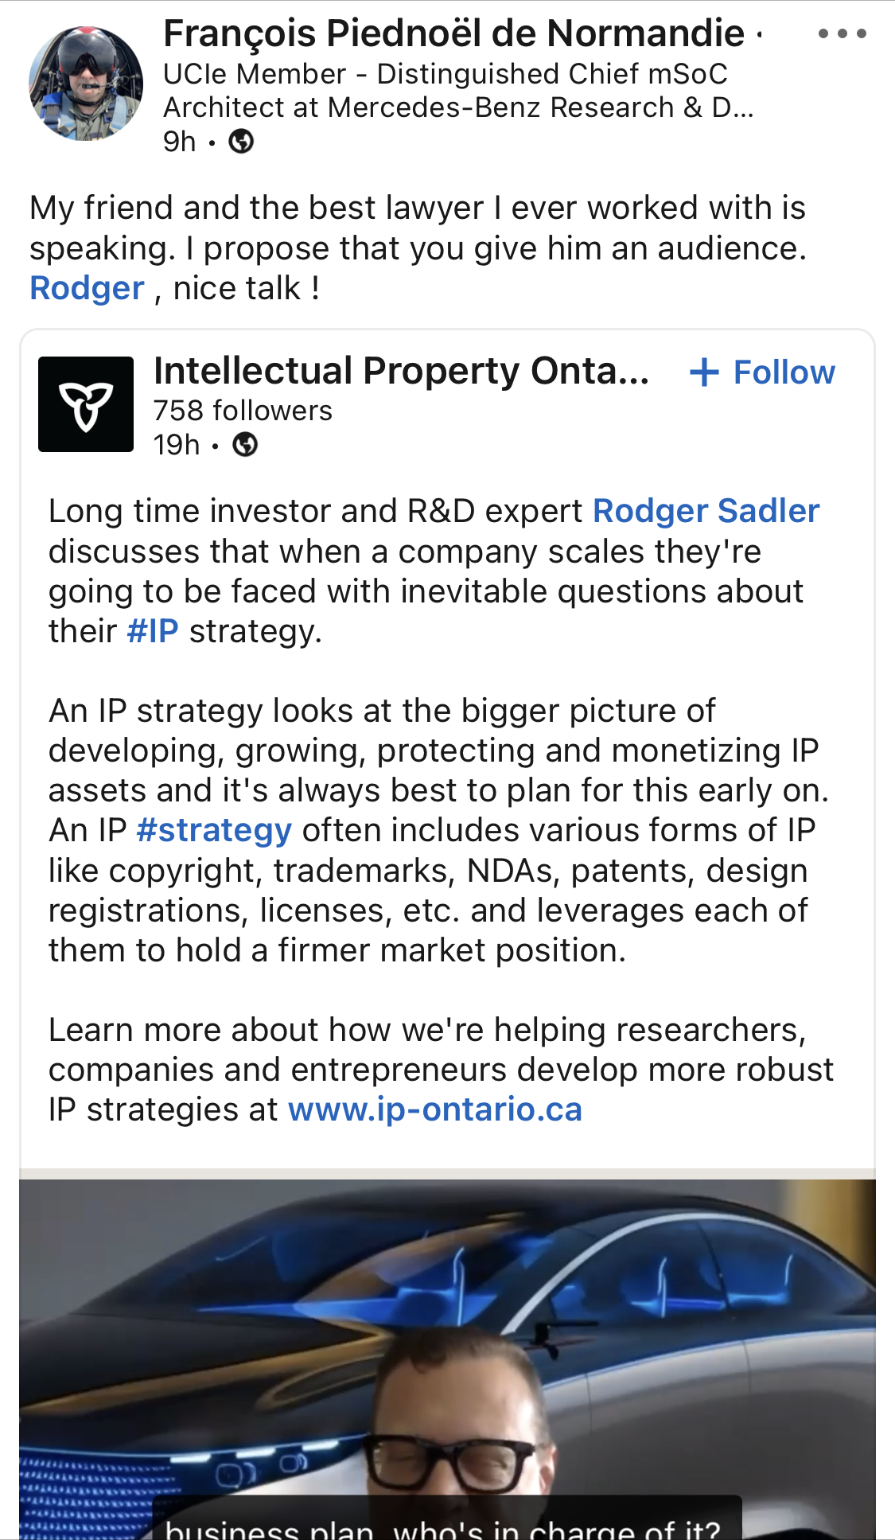Play the video of the speaker
This screenshot has width=895, height=1540.
[447, 1359]
